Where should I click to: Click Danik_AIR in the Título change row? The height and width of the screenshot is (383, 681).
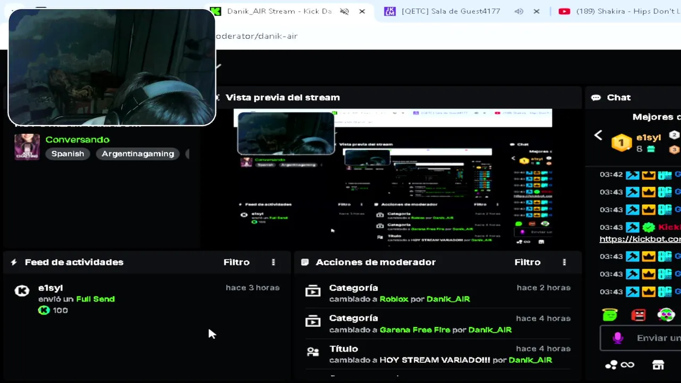(x=530, y=360)
